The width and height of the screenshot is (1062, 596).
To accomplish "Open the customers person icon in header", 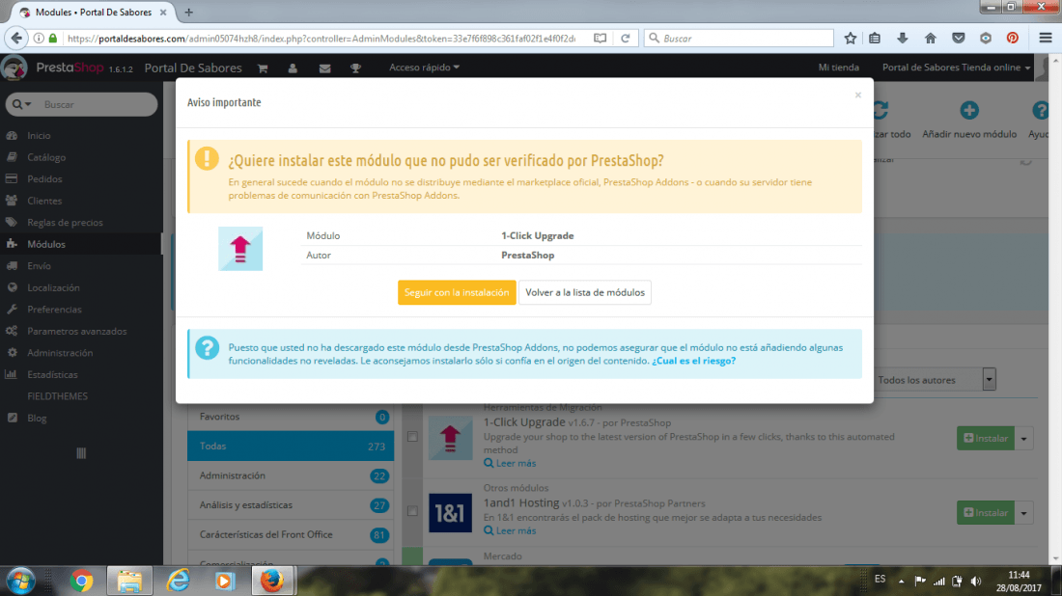I will tap(293, 68).
